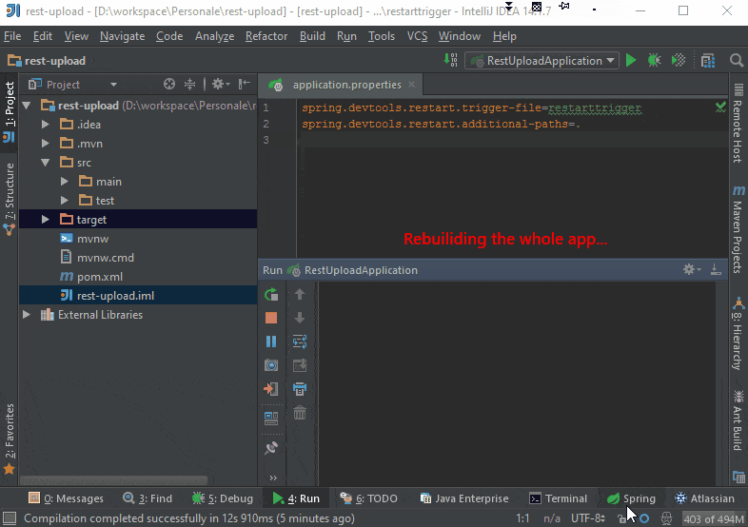Hide Run tool window icon

coord(716,269)
